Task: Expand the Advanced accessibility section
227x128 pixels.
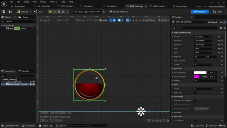Action: 172,113
